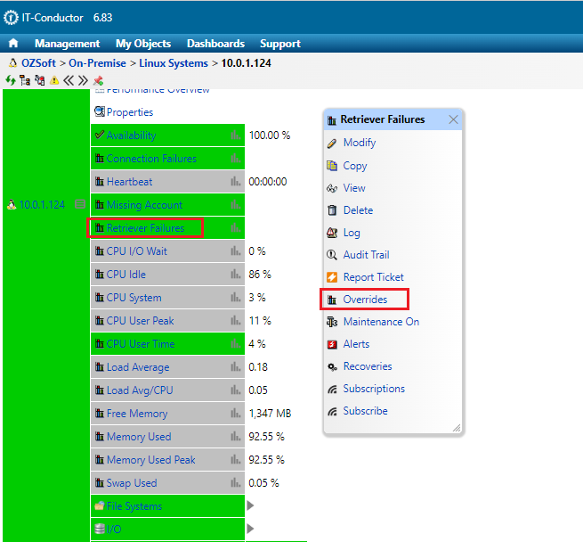Image resolution: width=583 pixels, height=542 pixels.
Task: Click the green refresh arrows toolbar icon
Action: pos(10,80)
